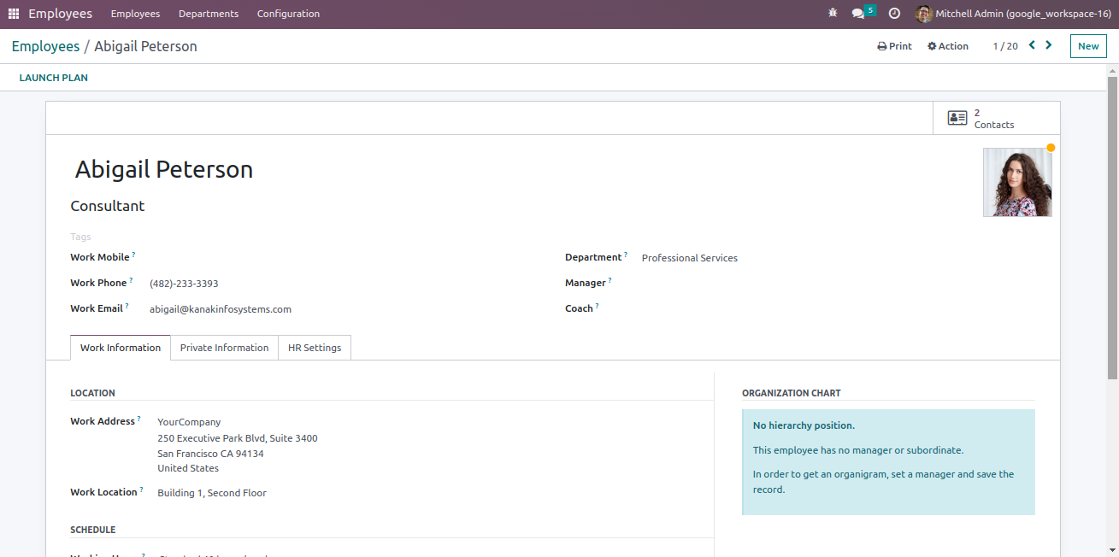
Task: Show Work Phone help tooltip mark
Action: pos(132,280)
